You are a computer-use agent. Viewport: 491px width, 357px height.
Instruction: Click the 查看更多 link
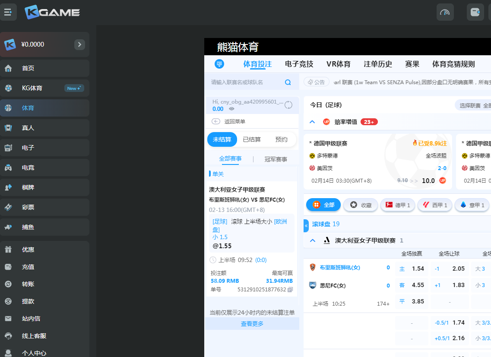(252, 324)
